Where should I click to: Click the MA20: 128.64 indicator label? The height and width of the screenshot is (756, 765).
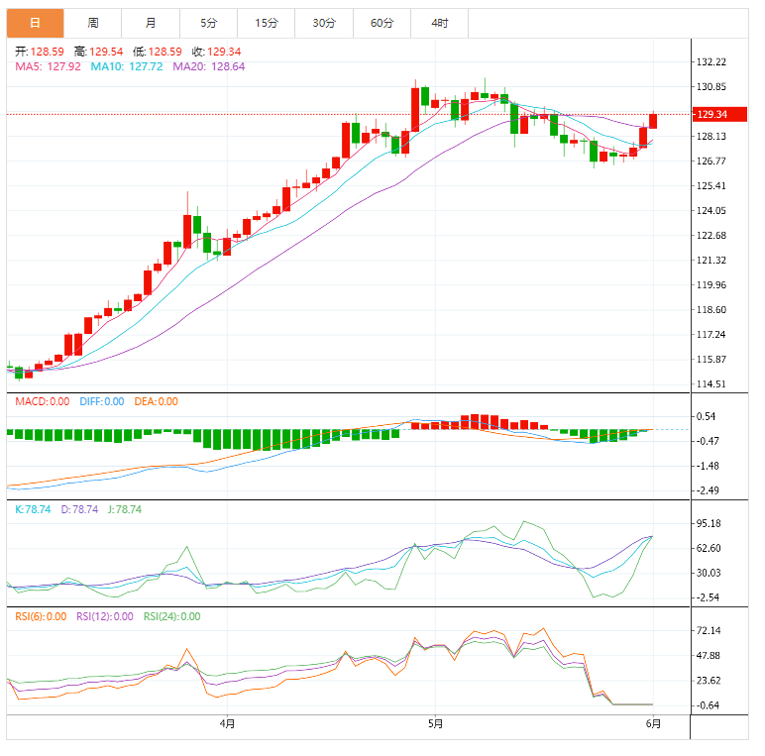(208, 66)
